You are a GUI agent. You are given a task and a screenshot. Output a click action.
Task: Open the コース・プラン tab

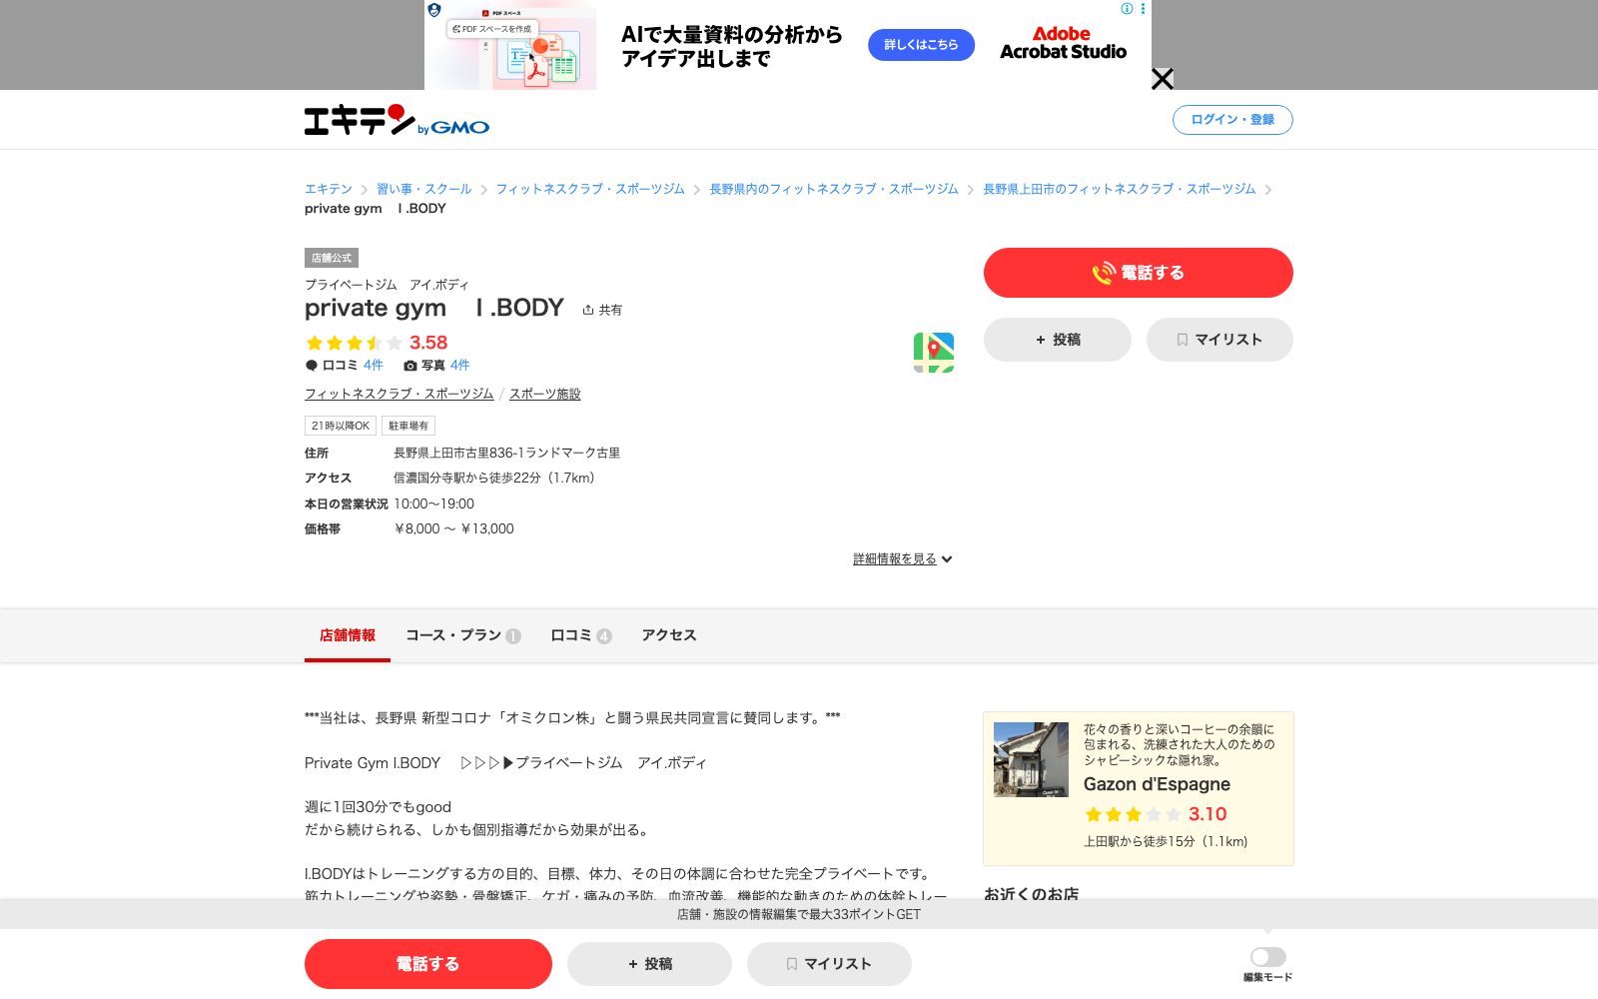point(463,635)
